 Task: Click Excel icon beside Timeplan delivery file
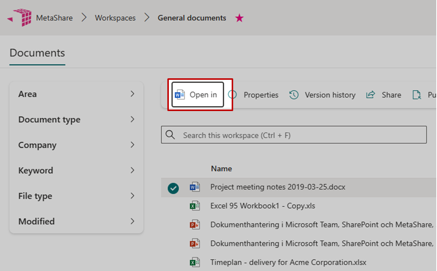click(x=194, y=262)
